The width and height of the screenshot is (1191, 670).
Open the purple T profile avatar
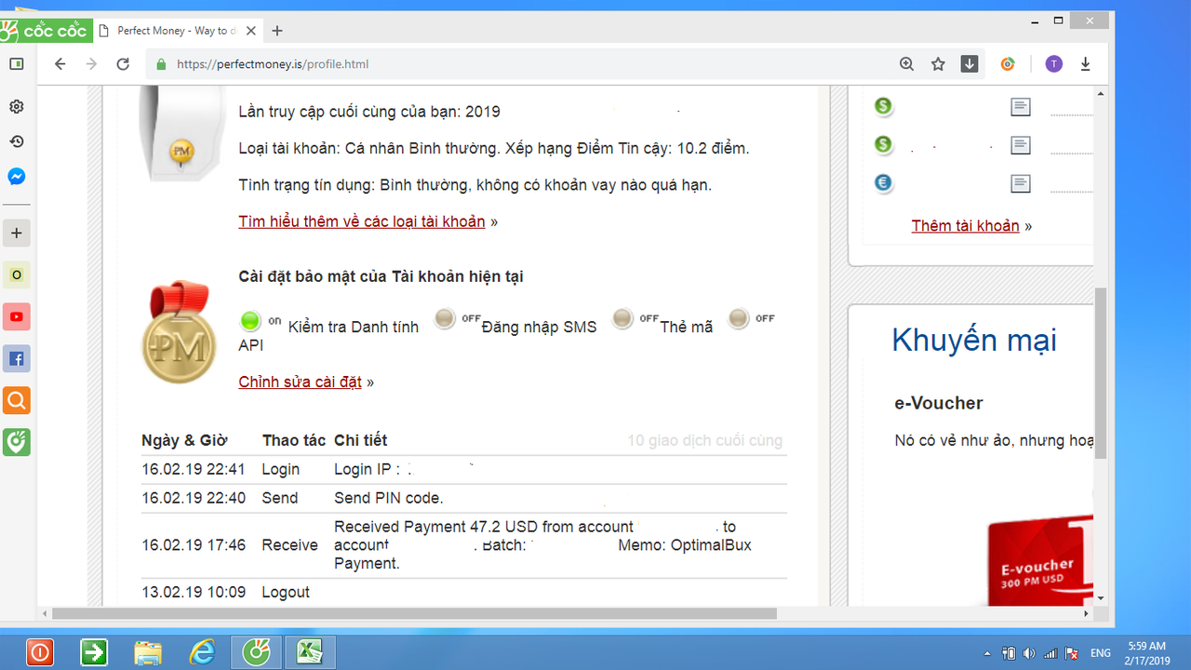tap(1053, 64)
